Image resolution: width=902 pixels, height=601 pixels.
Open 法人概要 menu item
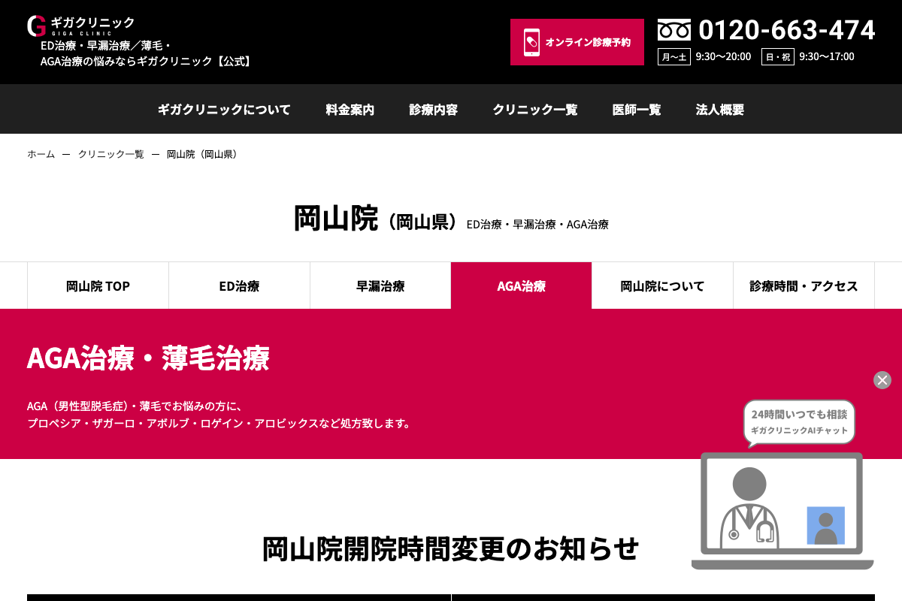[720, 110]
